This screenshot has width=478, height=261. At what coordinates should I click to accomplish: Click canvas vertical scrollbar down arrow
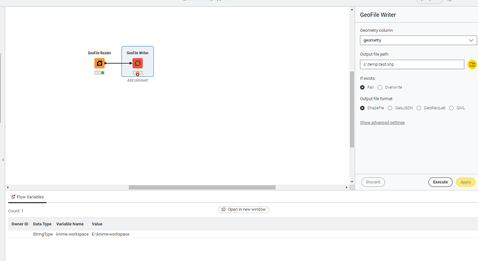tap(352, 182)
